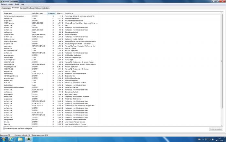The height and width of the screenshot is (142, 226).
Task: Select the mspaint.exe process row
Action: pyautogui.click(x=51, y=25)
